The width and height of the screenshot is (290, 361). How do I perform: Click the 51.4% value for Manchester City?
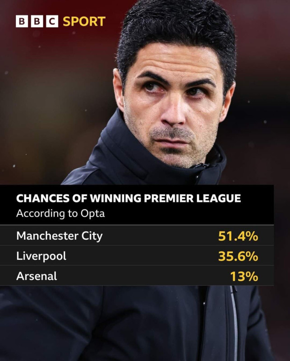[238, 236]
